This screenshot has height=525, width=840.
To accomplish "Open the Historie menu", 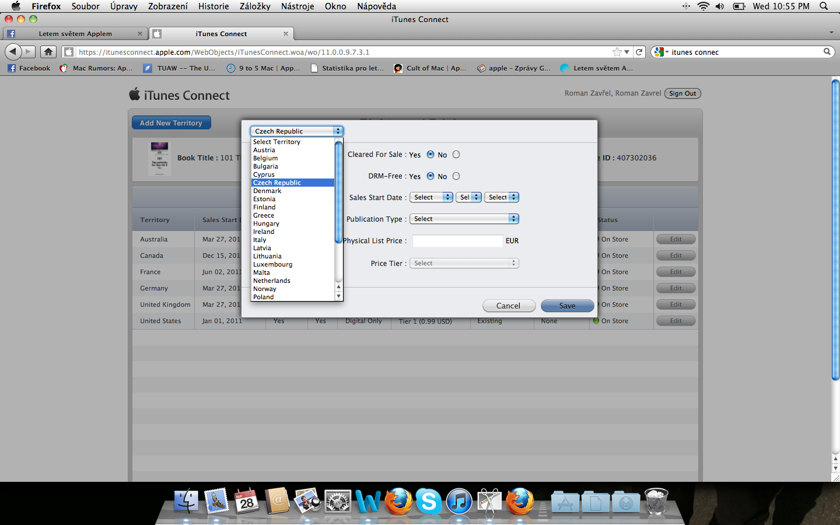I will [213, 6].
